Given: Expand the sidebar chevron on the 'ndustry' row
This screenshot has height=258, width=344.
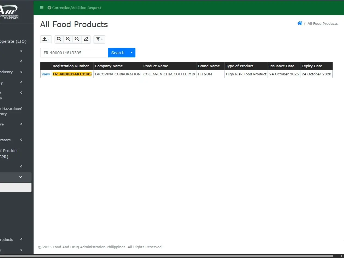Looking at the screenshot, I should pos(21,72).
